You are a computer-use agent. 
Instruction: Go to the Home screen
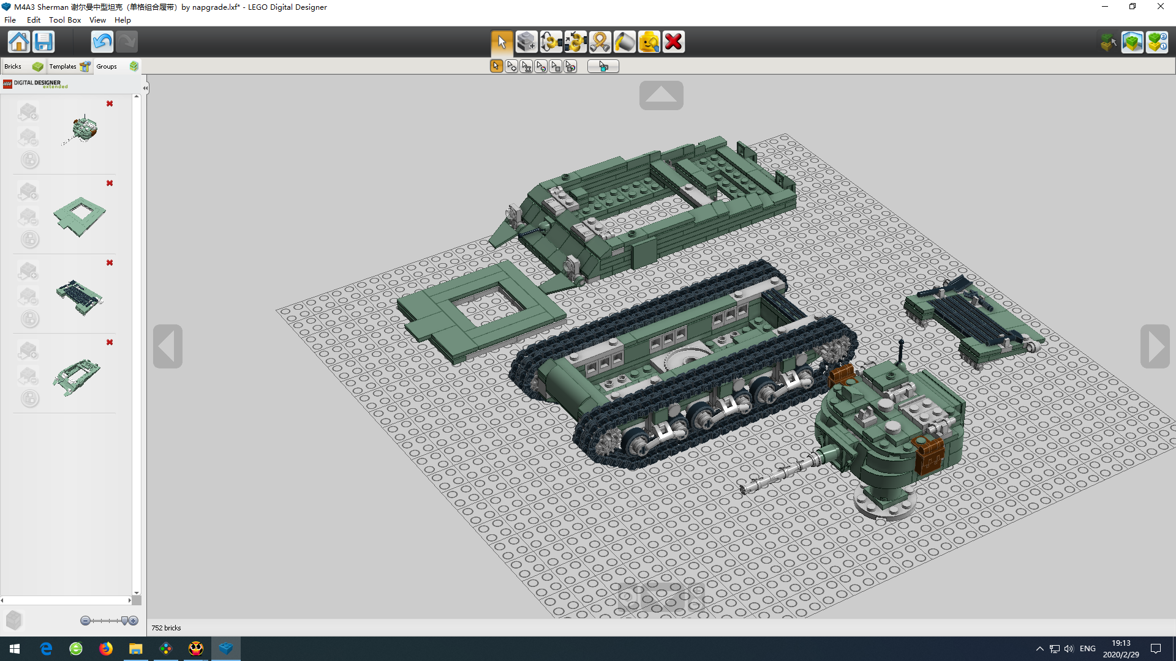(x=19, y=42)
